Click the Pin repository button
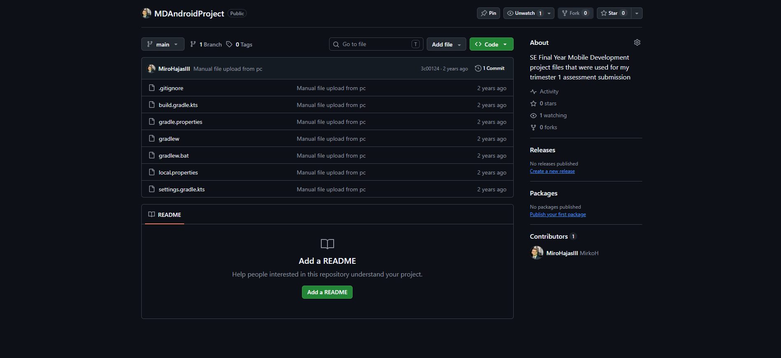This screenshot has width=781, height=358. (489, 13)
